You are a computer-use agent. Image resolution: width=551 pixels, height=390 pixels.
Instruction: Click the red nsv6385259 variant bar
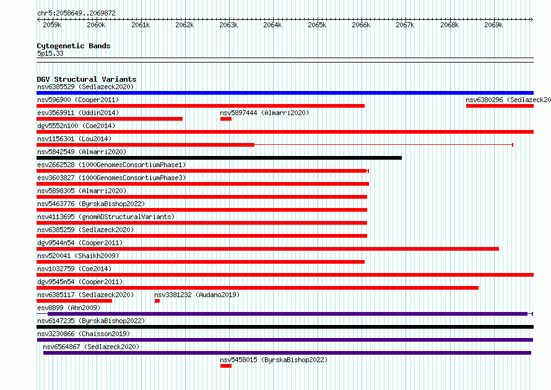coord(202,236)
